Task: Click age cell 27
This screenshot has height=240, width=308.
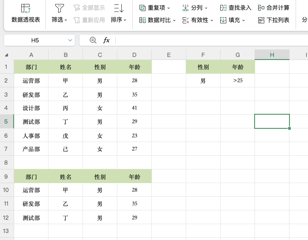Action: [x=134, y=149]
